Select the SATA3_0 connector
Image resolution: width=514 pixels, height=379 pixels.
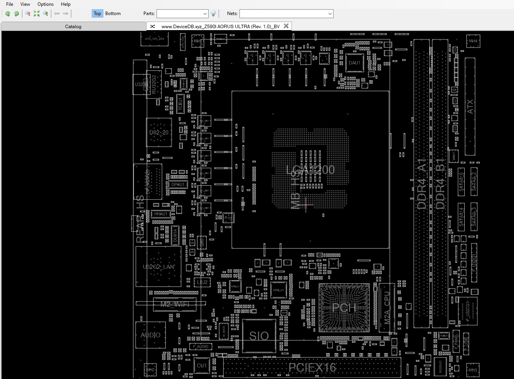tap(461, 182)
